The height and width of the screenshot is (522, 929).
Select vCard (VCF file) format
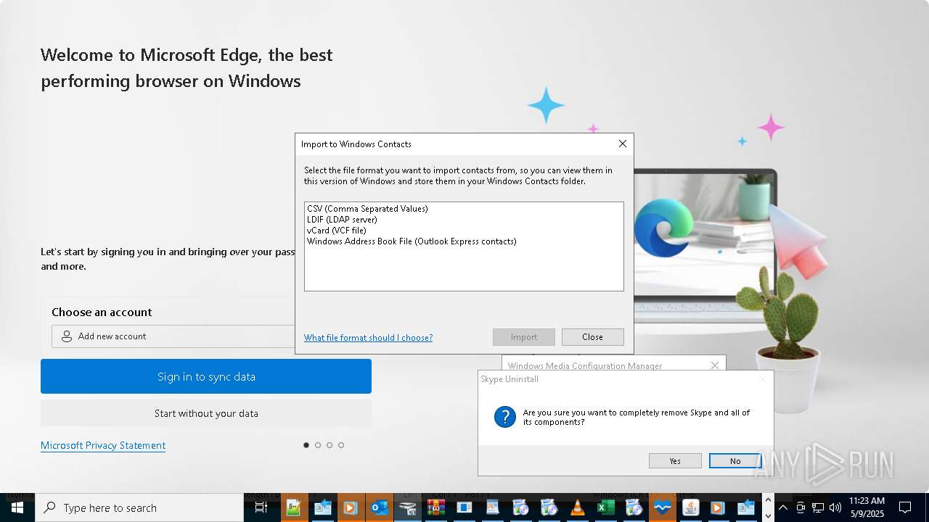337,231
